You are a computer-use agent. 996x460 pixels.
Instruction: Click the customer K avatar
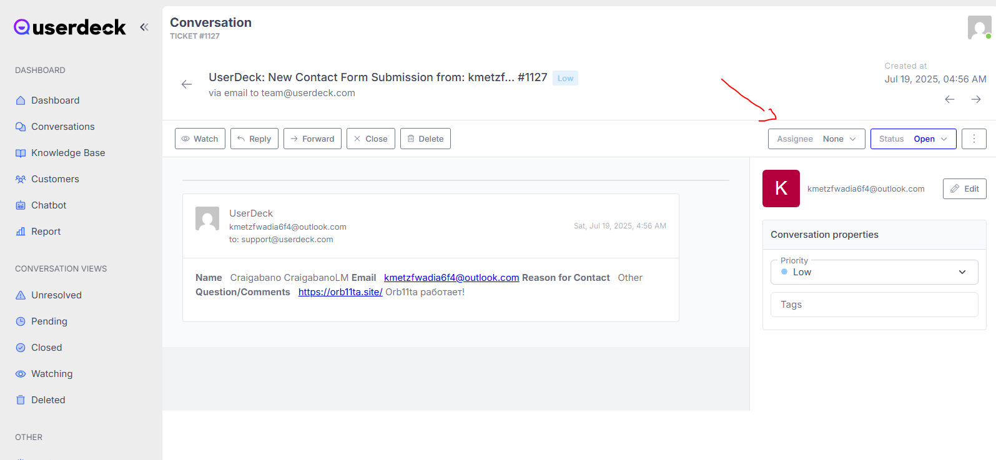pyautogui.click(x=781, y=188)
